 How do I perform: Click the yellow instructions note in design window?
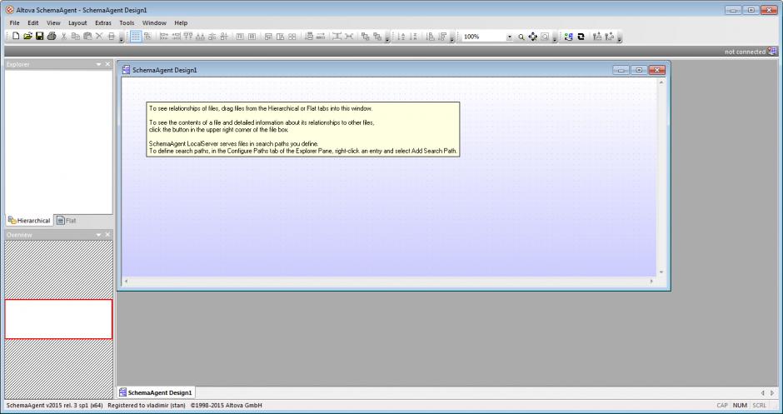[302, 129]
